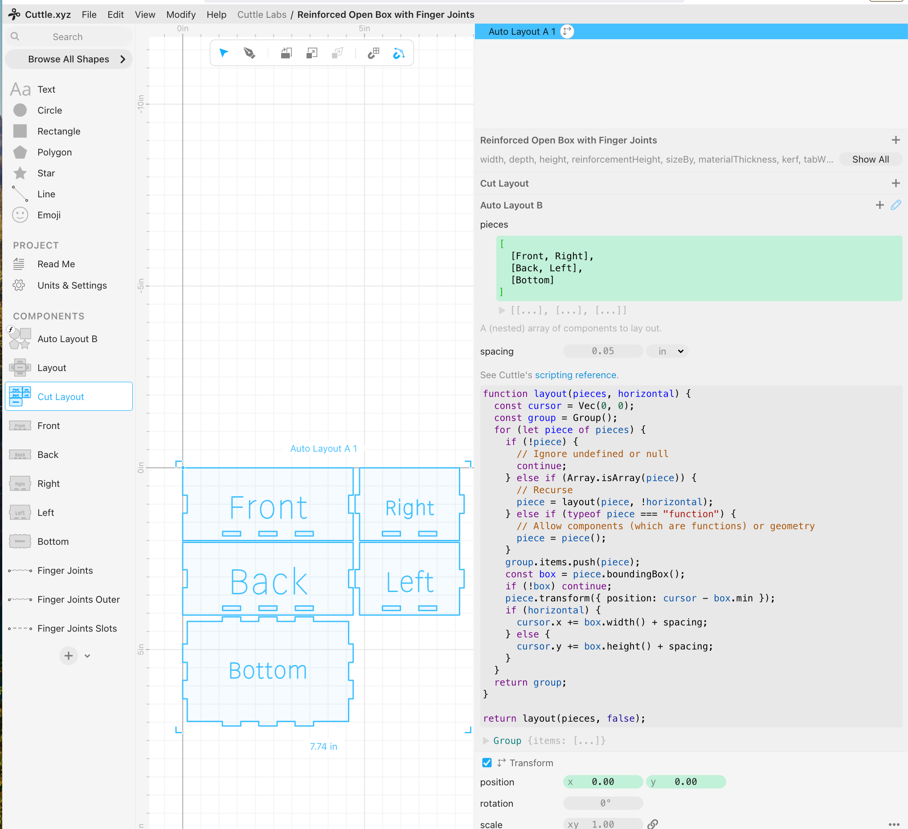Open the scripting reference link

pos(576,375)
